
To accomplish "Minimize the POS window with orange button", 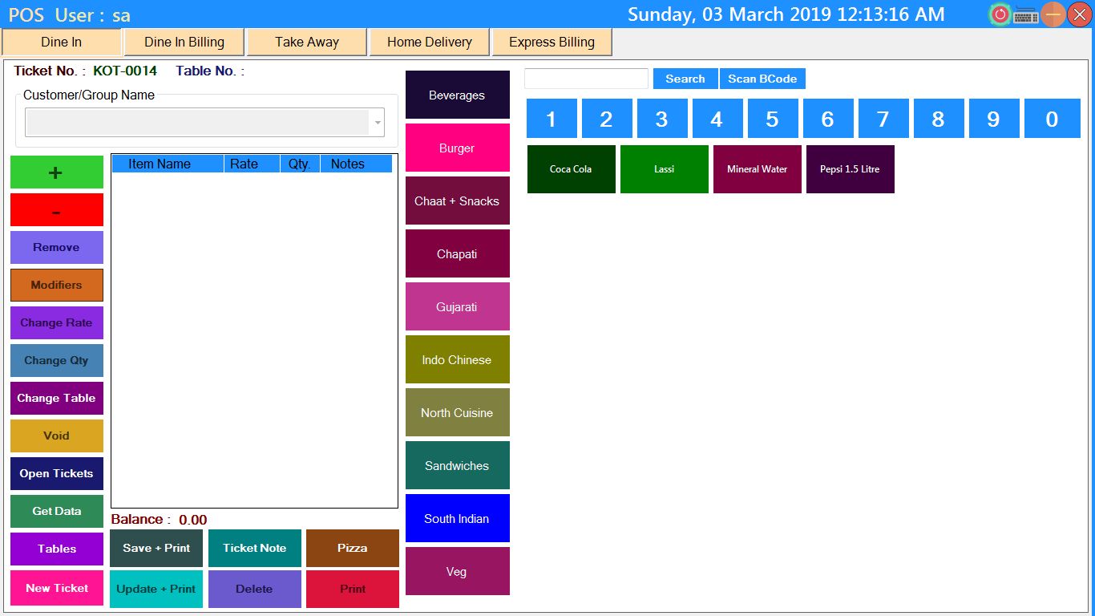I will (x=1053, y=14).
